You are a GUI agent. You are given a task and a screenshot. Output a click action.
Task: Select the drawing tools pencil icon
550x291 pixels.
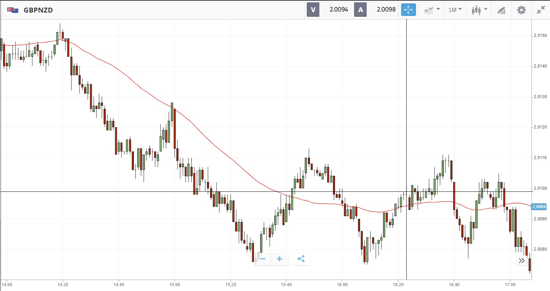tap(501, 10)
